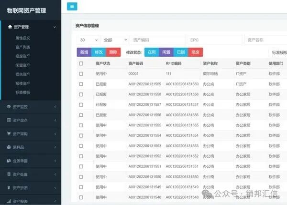Open the page size dropdown showing 30

coord(88,40)
